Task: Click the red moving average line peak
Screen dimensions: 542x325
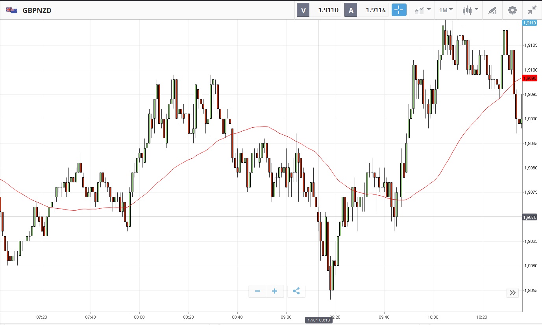Action: 265,127
